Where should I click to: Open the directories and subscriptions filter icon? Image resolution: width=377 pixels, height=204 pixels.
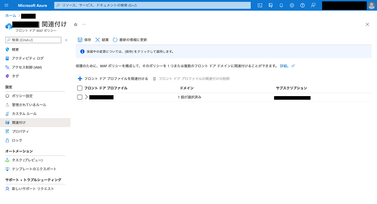270,5
